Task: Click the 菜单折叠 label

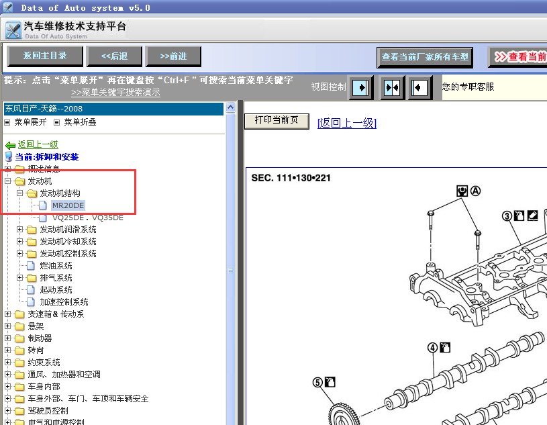Action: pos(80,122)
